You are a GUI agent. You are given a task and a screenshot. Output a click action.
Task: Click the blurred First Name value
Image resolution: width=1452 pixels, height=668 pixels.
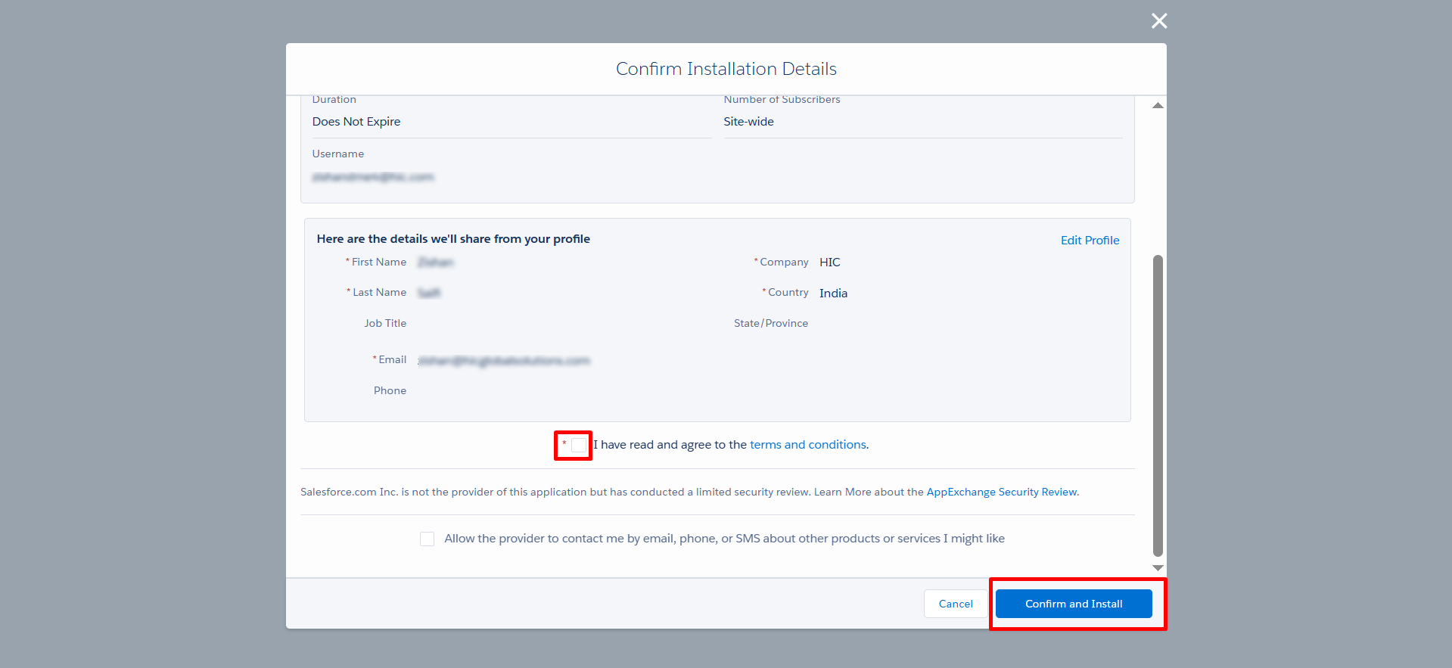(436, 263)
